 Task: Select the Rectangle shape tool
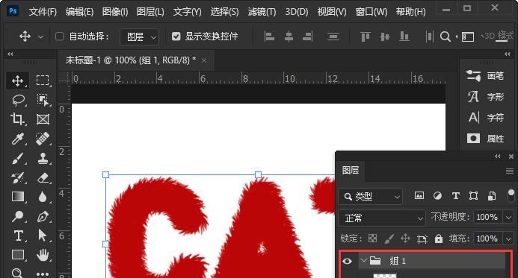[18, 255]
